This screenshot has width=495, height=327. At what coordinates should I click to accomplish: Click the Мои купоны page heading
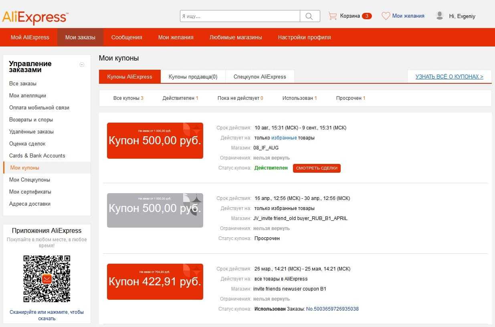click(x=119, y=58)
